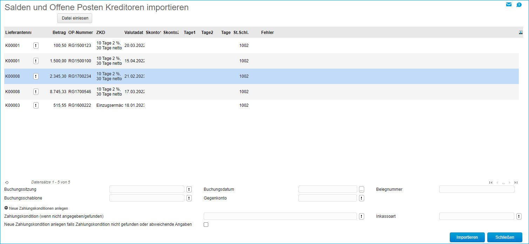Click the export icon in table header
This screenshot has width=529, height=244.
point(521,33)
